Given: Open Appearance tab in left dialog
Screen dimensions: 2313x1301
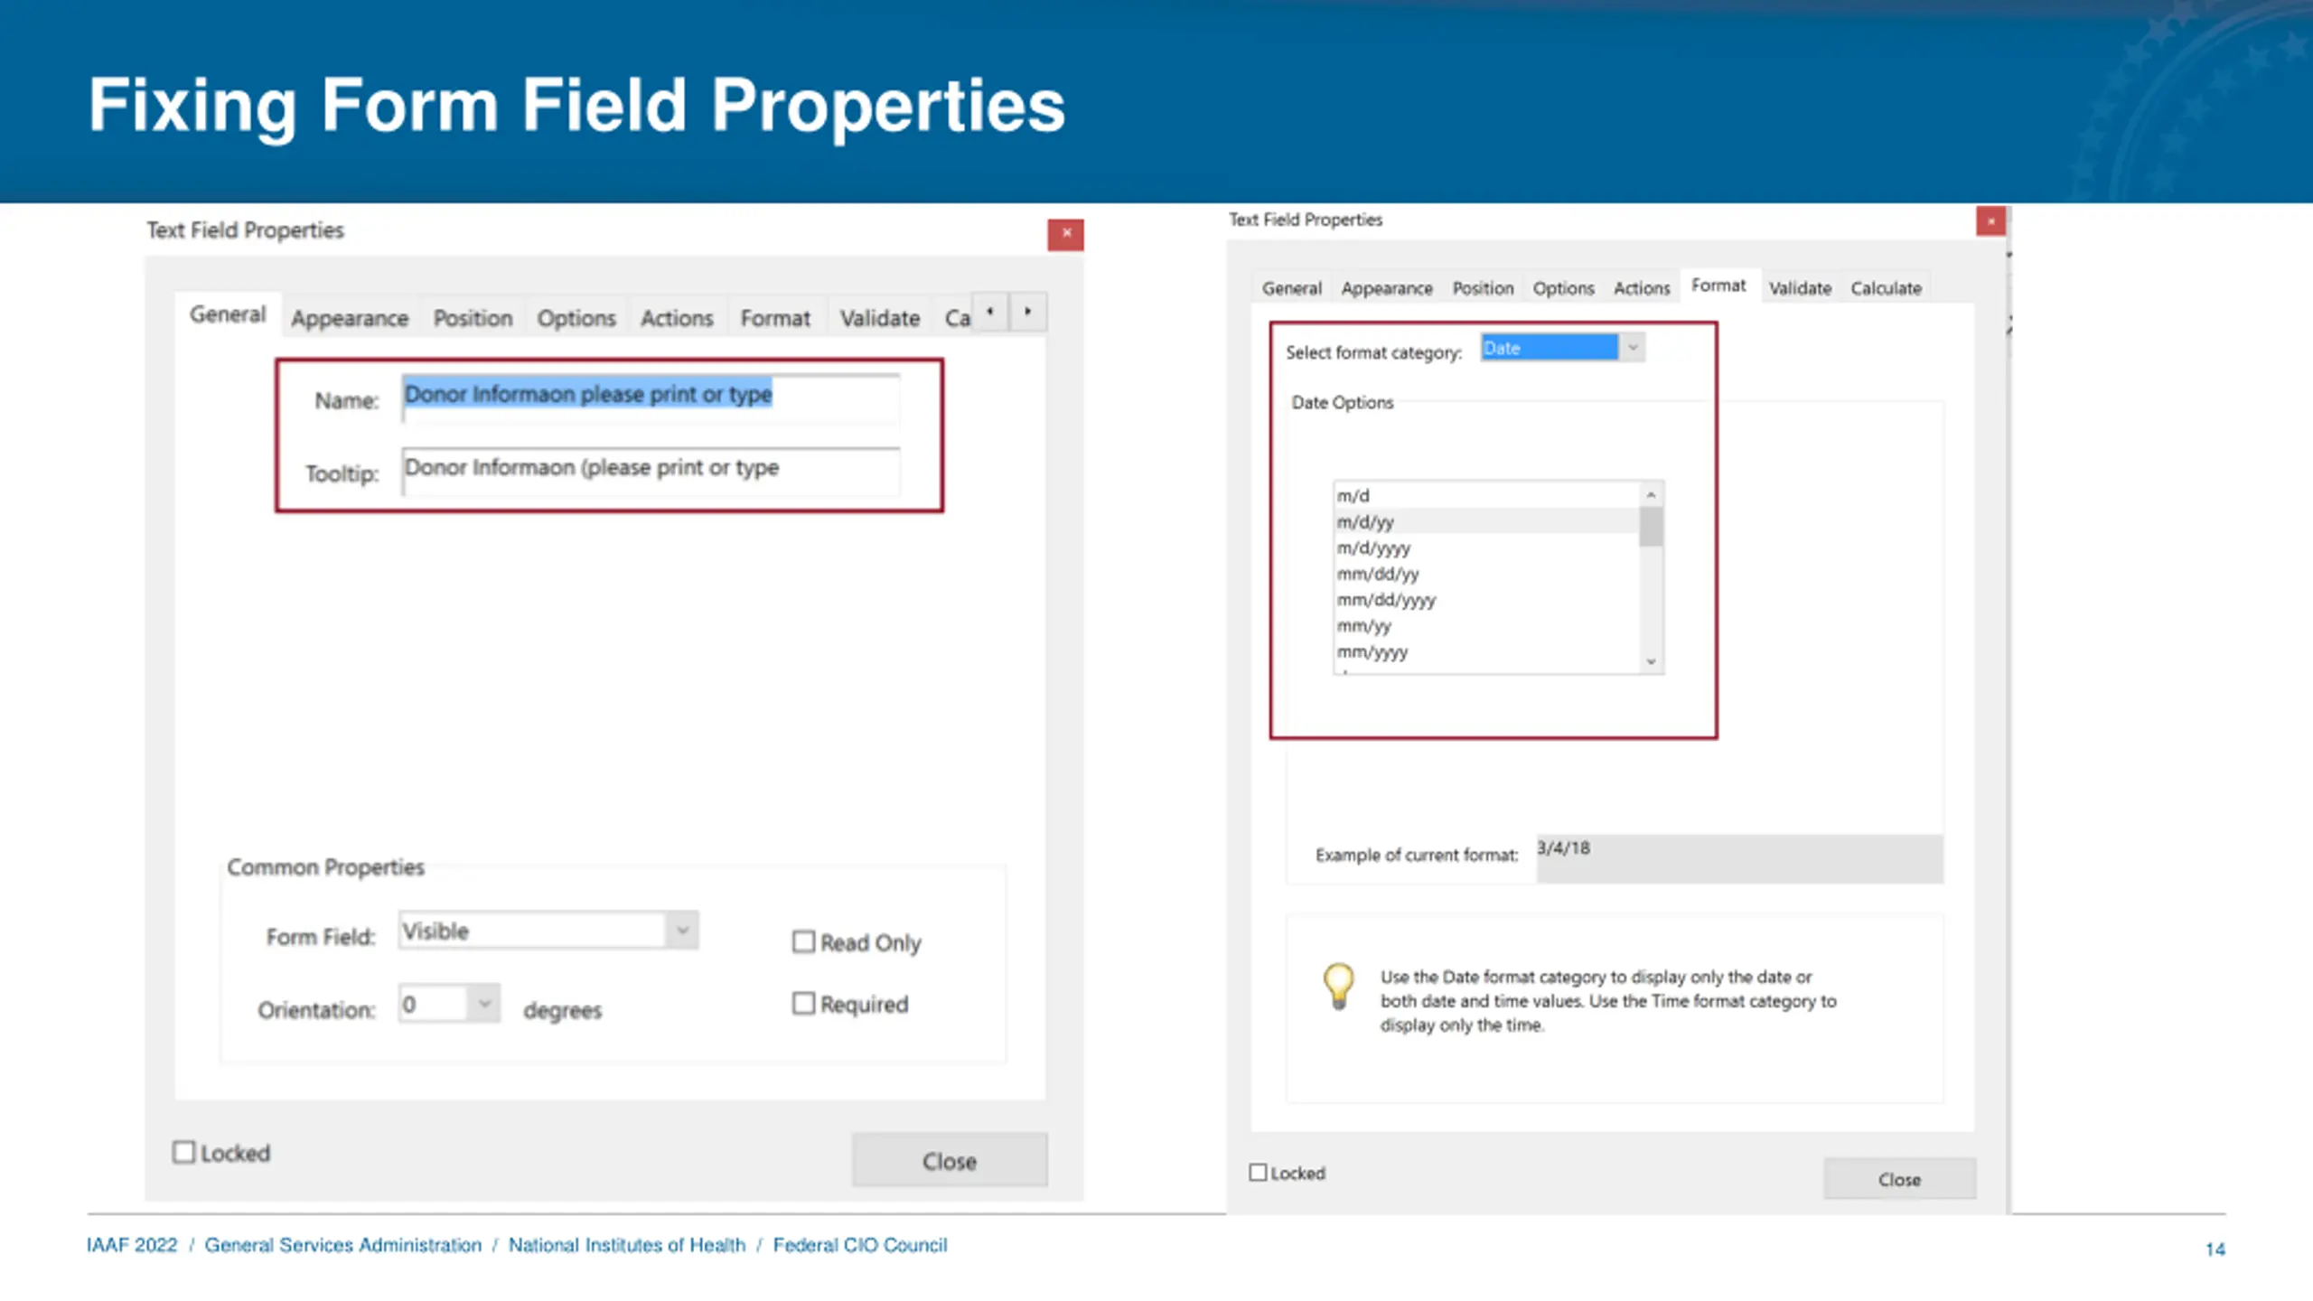Looking at the screenshot, I should point(350,318).
